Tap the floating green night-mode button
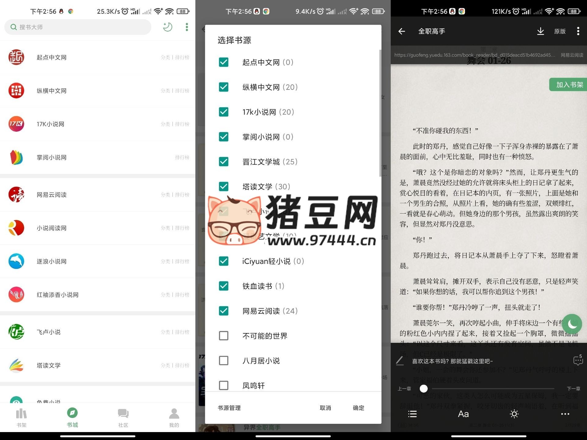This screenshot has height=440, width=587. tap(572, 324)
